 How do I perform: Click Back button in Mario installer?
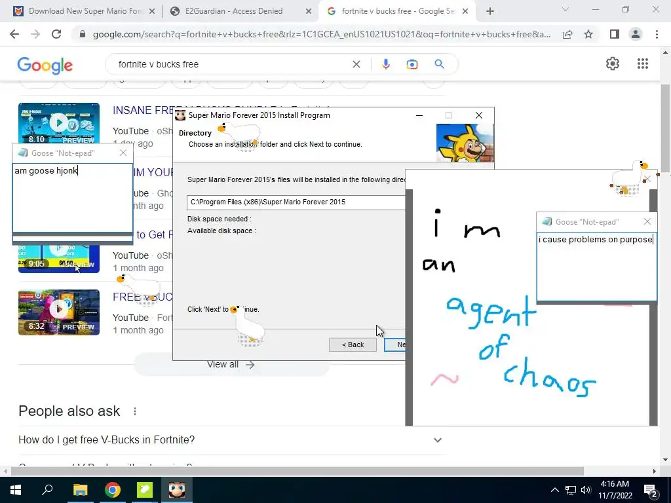[353, 345]
